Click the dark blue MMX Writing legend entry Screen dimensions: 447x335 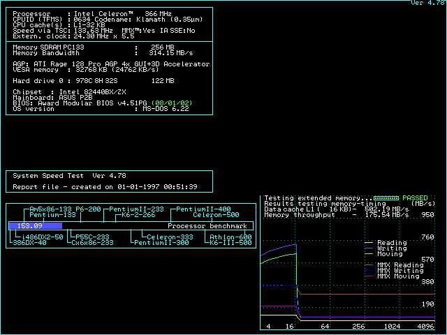(394, 271)
